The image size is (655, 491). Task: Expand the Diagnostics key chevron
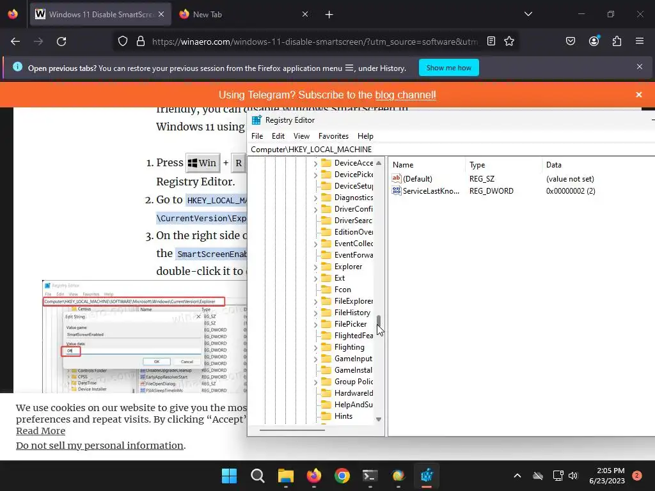(x=316, y=198)
